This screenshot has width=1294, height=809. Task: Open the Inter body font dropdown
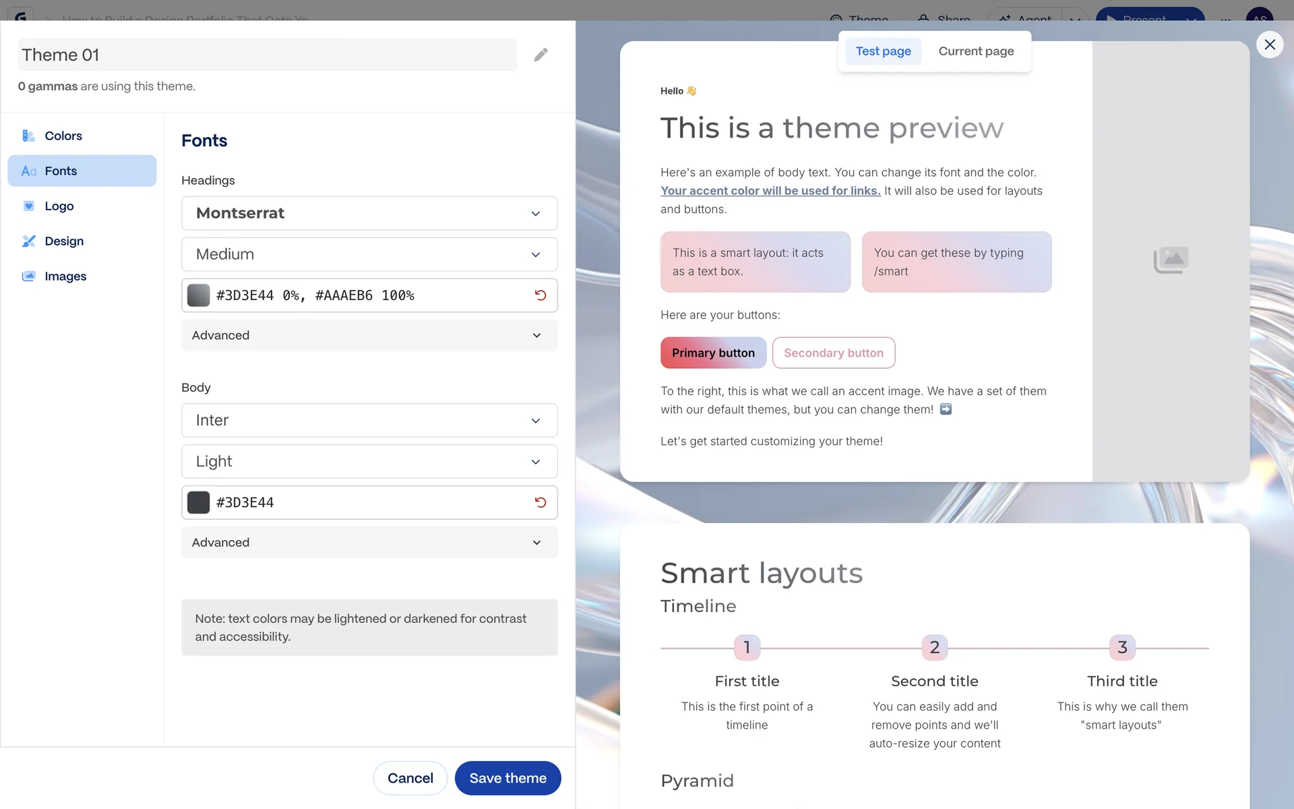point(369,421)
